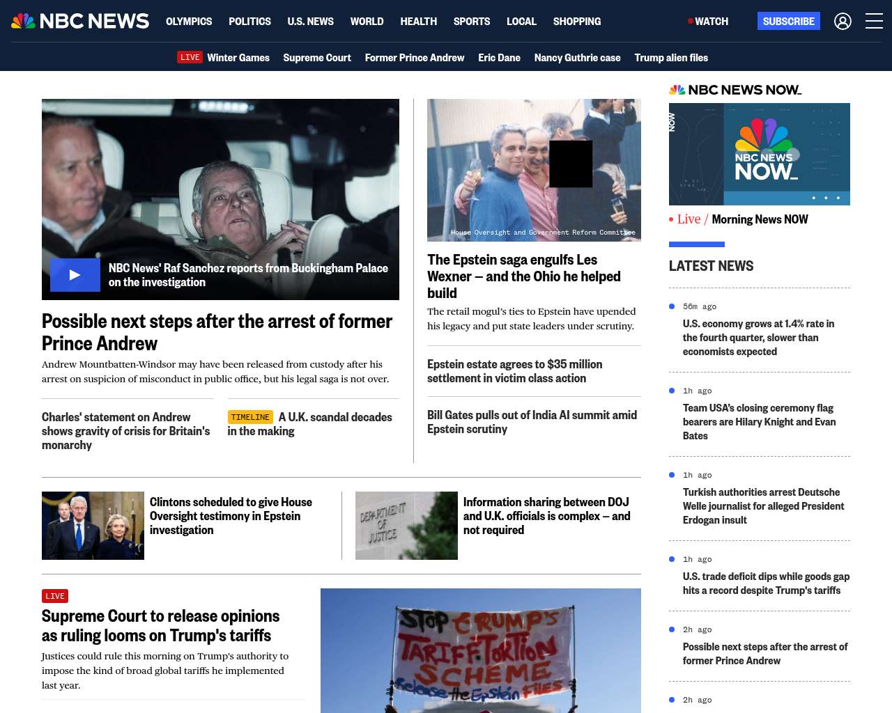The width and height of the screenshot is (892, 713).
Task: Open the Trump alien files topic
Action: click(671, 58)
